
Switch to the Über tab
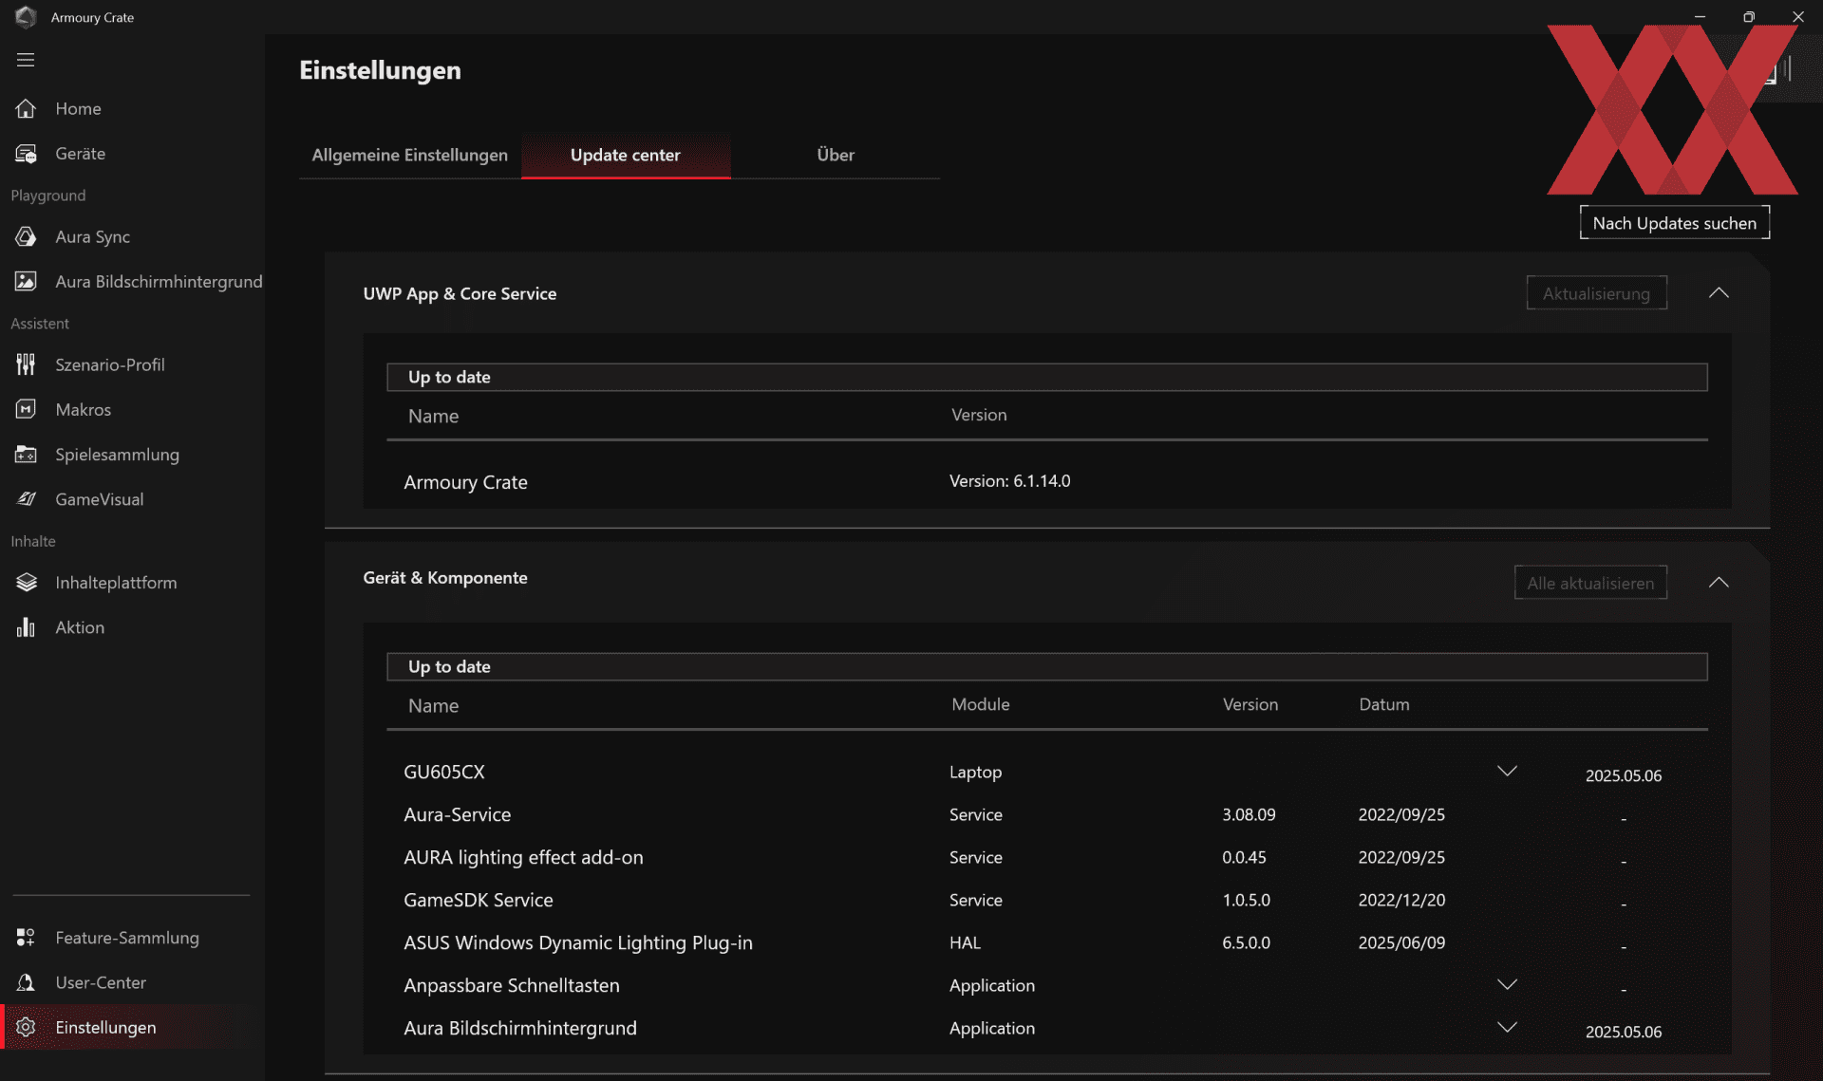(x=836, y=155)
